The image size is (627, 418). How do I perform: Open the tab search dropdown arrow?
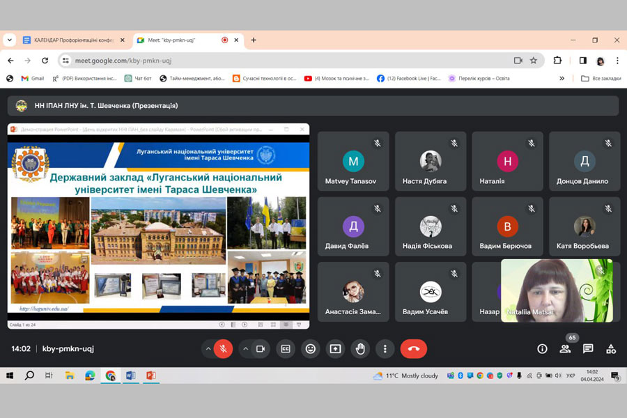[x=10, y=40]
